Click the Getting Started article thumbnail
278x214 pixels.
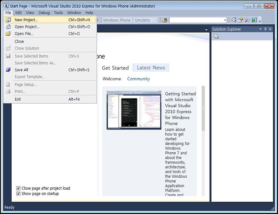(134, 110)
